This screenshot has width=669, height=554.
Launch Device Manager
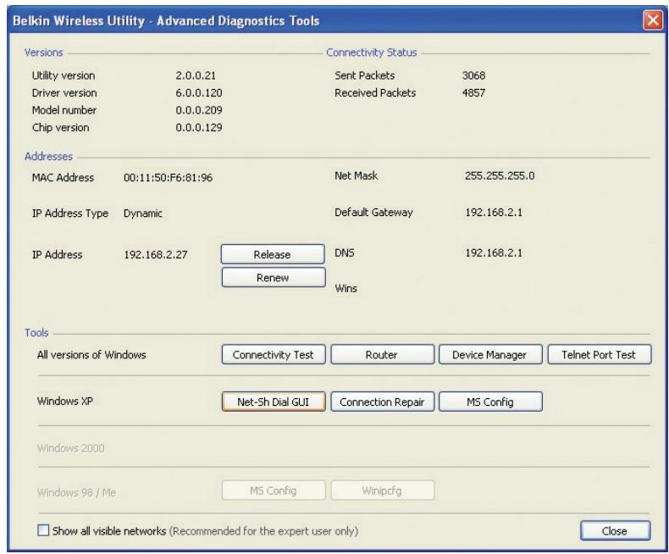490,355
